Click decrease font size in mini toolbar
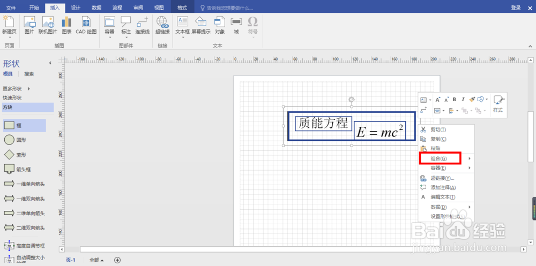The width and height of the screenshot is (536, 266). [446, 100]
